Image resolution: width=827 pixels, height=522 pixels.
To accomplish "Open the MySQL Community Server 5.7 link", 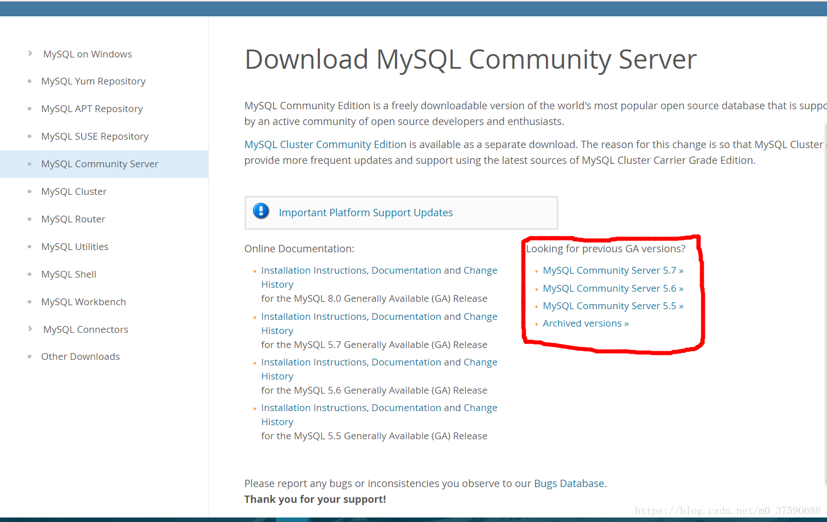I will click(613, 271).
